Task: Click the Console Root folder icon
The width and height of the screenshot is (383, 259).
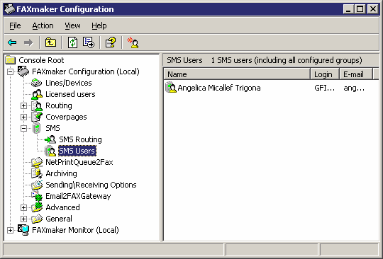Action: pos(10,60)
